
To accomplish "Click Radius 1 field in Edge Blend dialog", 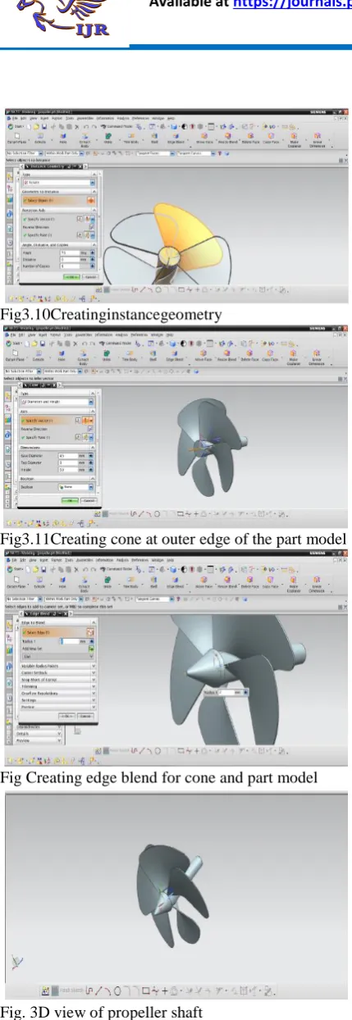I will tap(69, 640).
